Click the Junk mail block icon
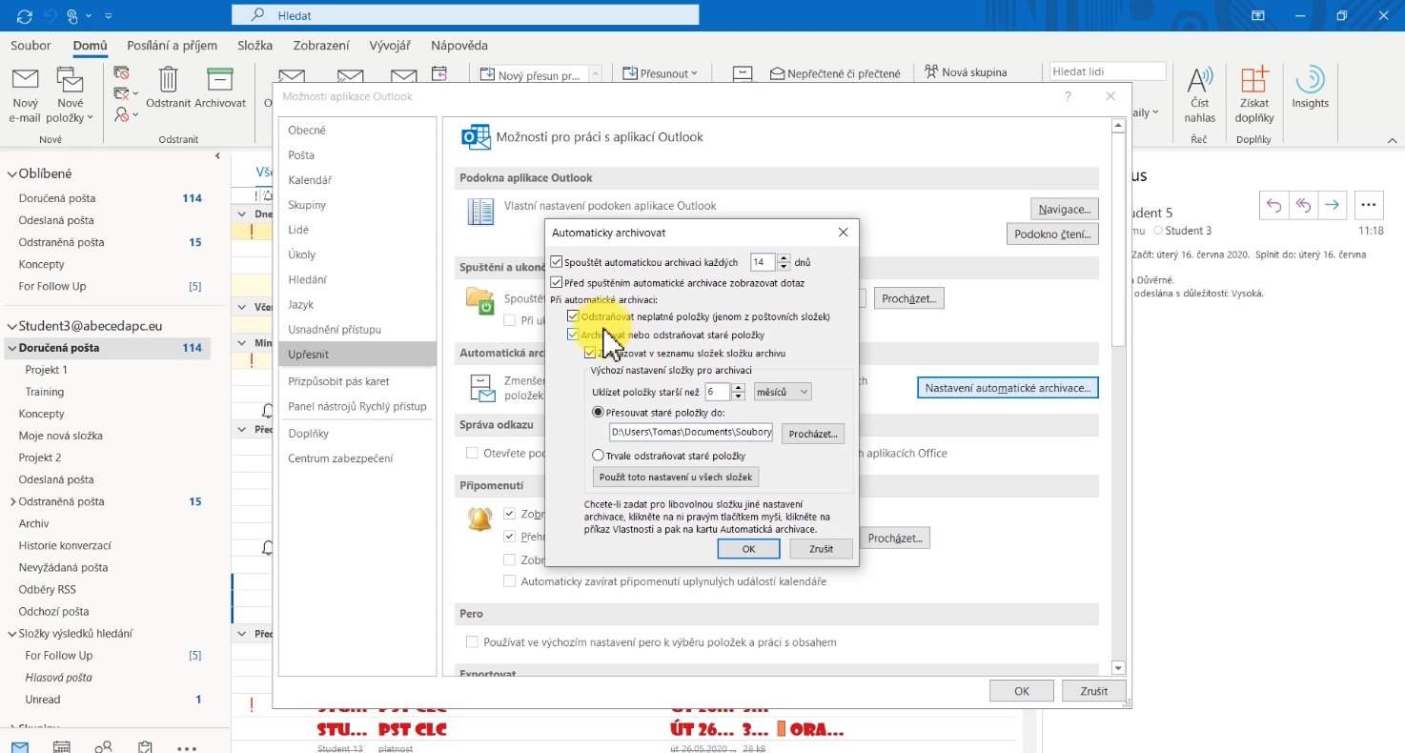 pyautogui.click(x=122, y=114)
